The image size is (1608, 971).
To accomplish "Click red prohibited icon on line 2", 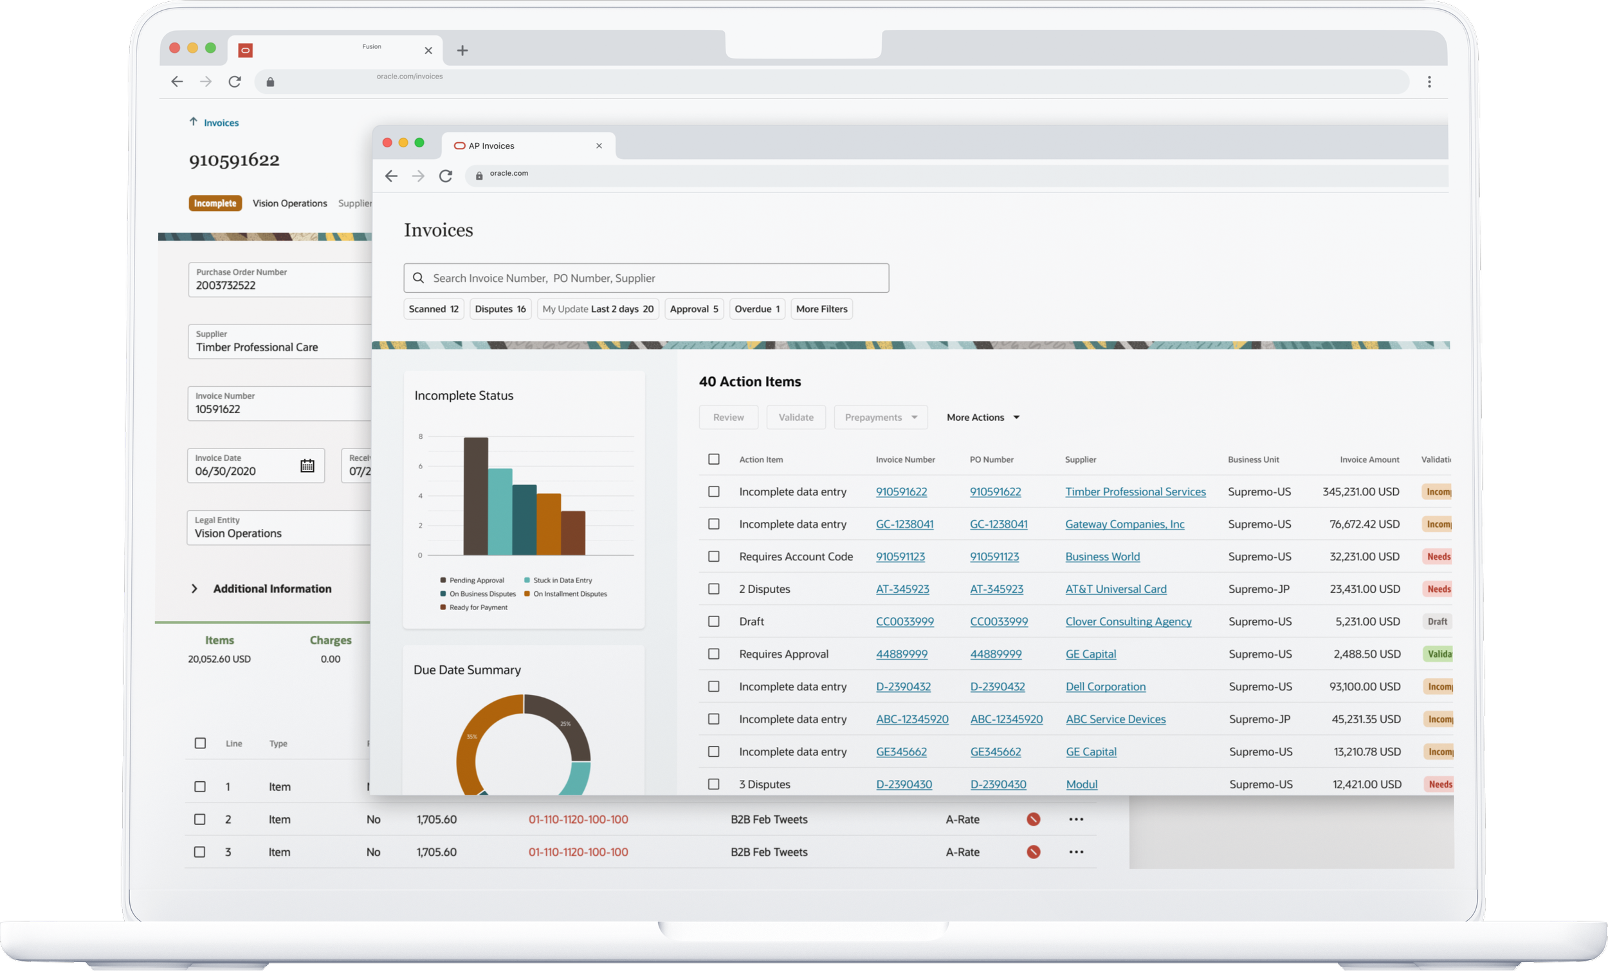I will pos(1033,819).
